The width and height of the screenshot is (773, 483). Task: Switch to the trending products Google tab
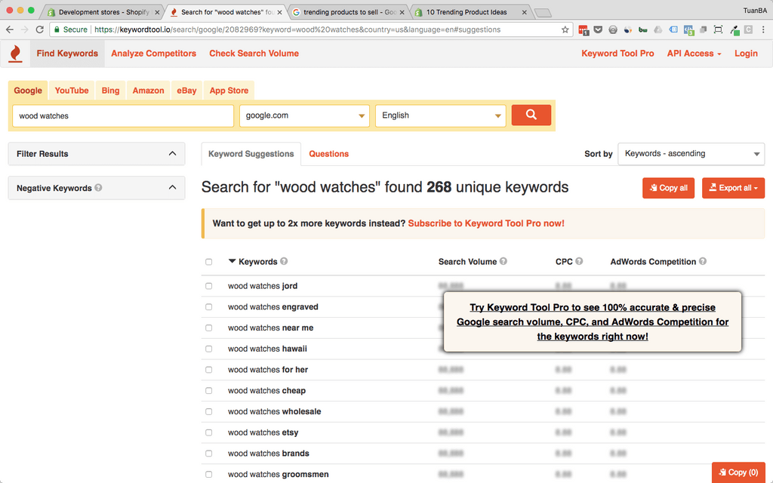348,12
